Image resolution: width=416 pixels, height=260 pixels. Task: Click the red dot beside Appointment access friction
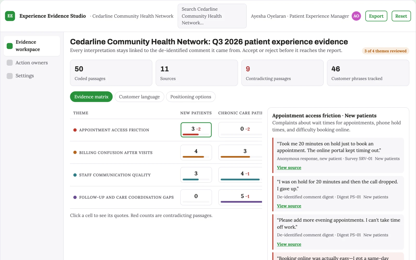click(75, 130)
